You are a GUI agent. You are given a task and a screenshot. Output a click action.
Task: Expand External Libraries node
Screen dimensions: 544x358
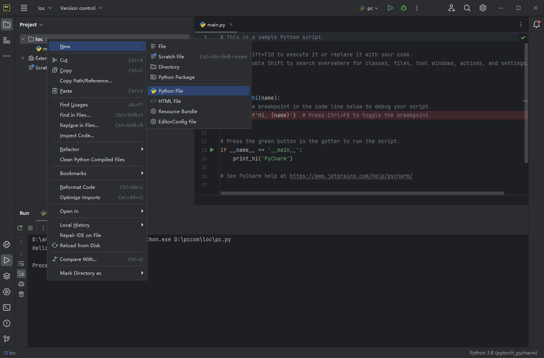23,58
